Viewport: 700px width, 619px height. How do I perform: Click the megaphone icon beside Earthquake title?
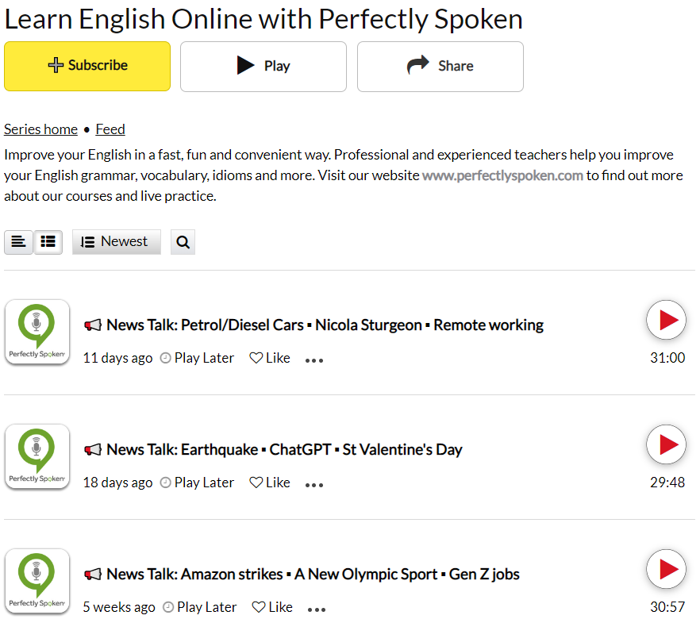tap(93, 449)
